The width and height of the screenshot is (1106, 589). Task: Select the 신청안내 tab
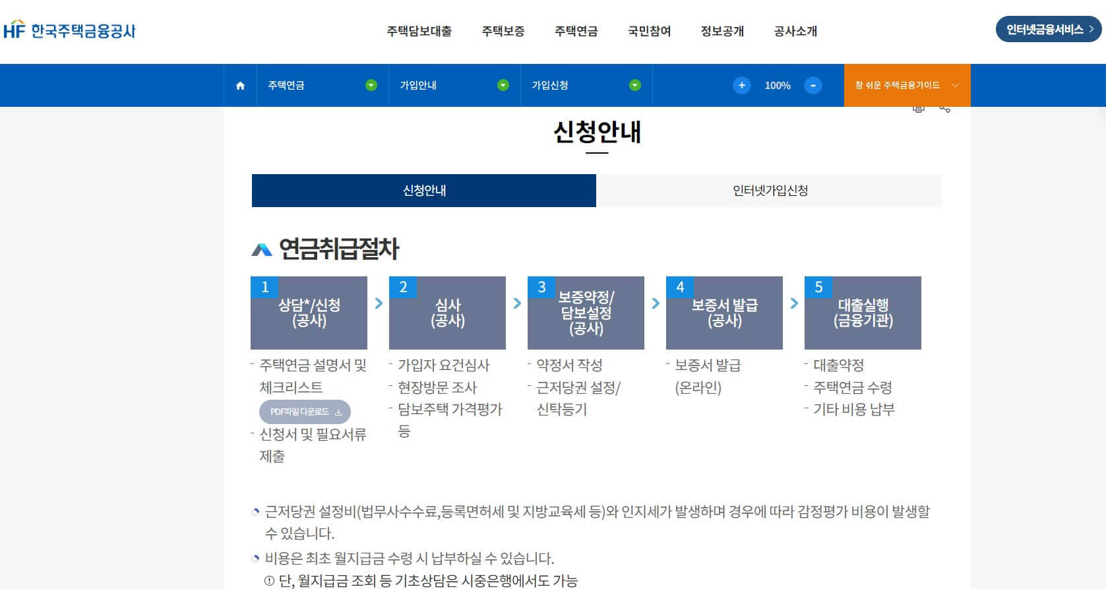[424, 191]
